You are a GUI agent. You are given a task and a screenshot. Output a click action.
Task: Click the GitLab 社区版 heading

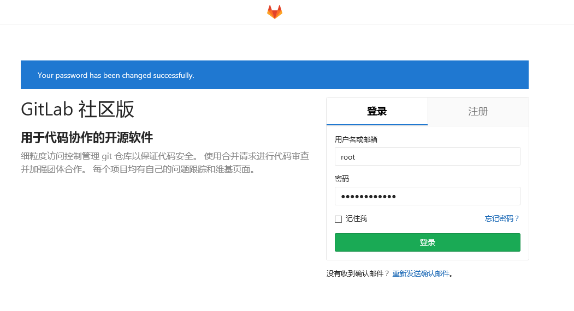pos(78,109)
